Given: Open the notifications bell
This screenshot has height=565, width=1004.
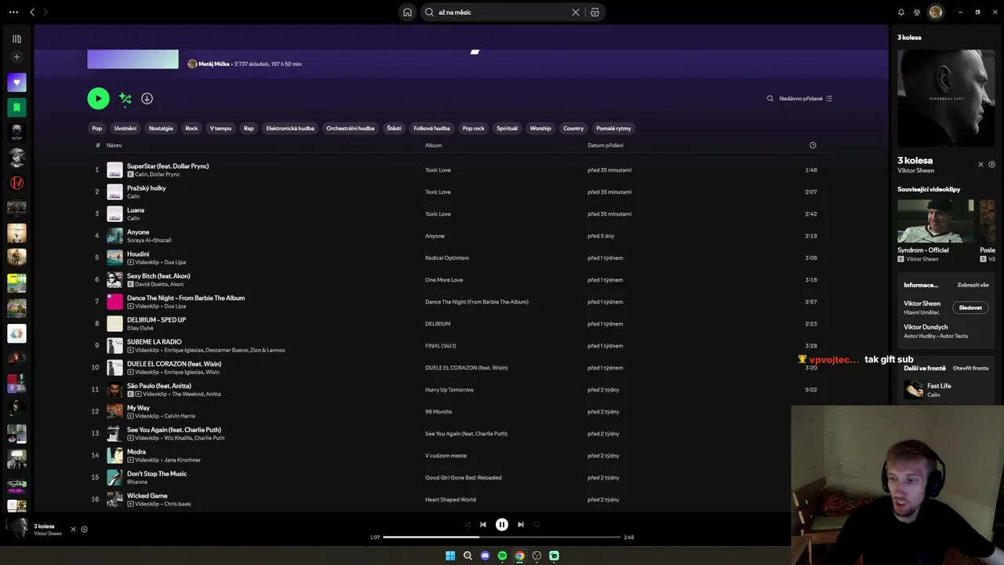Looking at the screenshot, I should coord(901,13).
